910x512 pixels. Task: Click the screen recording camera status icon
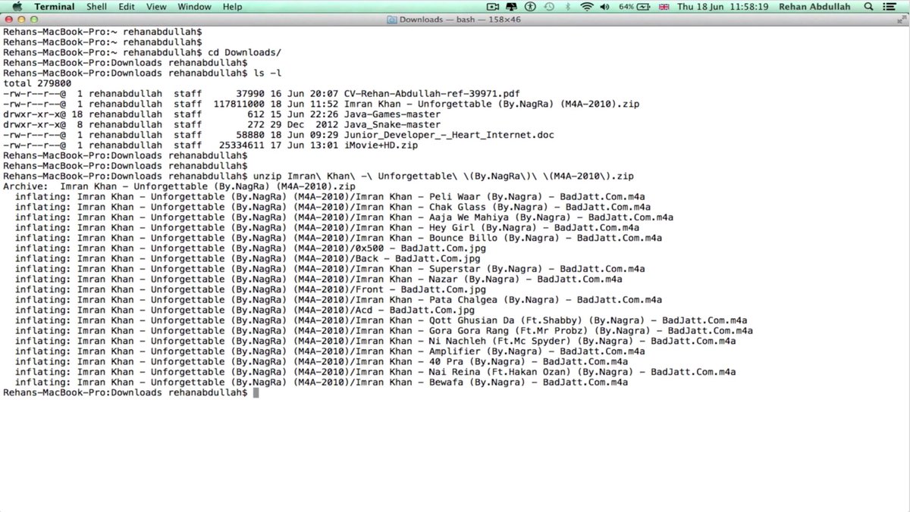(494, 7)
